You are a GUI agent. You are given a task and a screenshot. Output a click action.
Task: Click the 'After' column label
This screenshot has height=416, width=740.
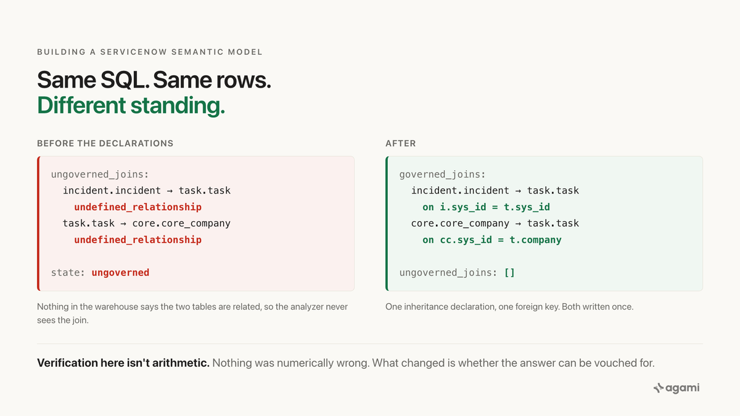tap(401, 143)
